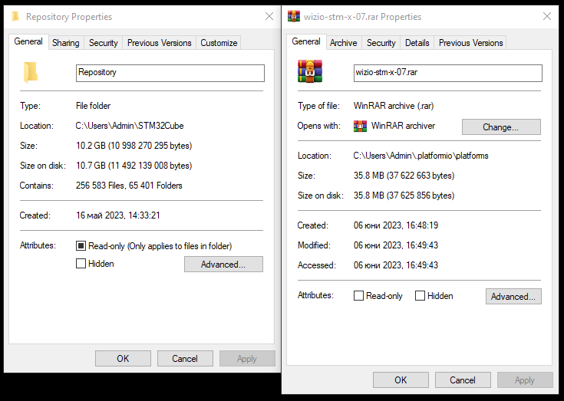
Task: Click the WinRAR archiver text label
Action: point(403,126)
